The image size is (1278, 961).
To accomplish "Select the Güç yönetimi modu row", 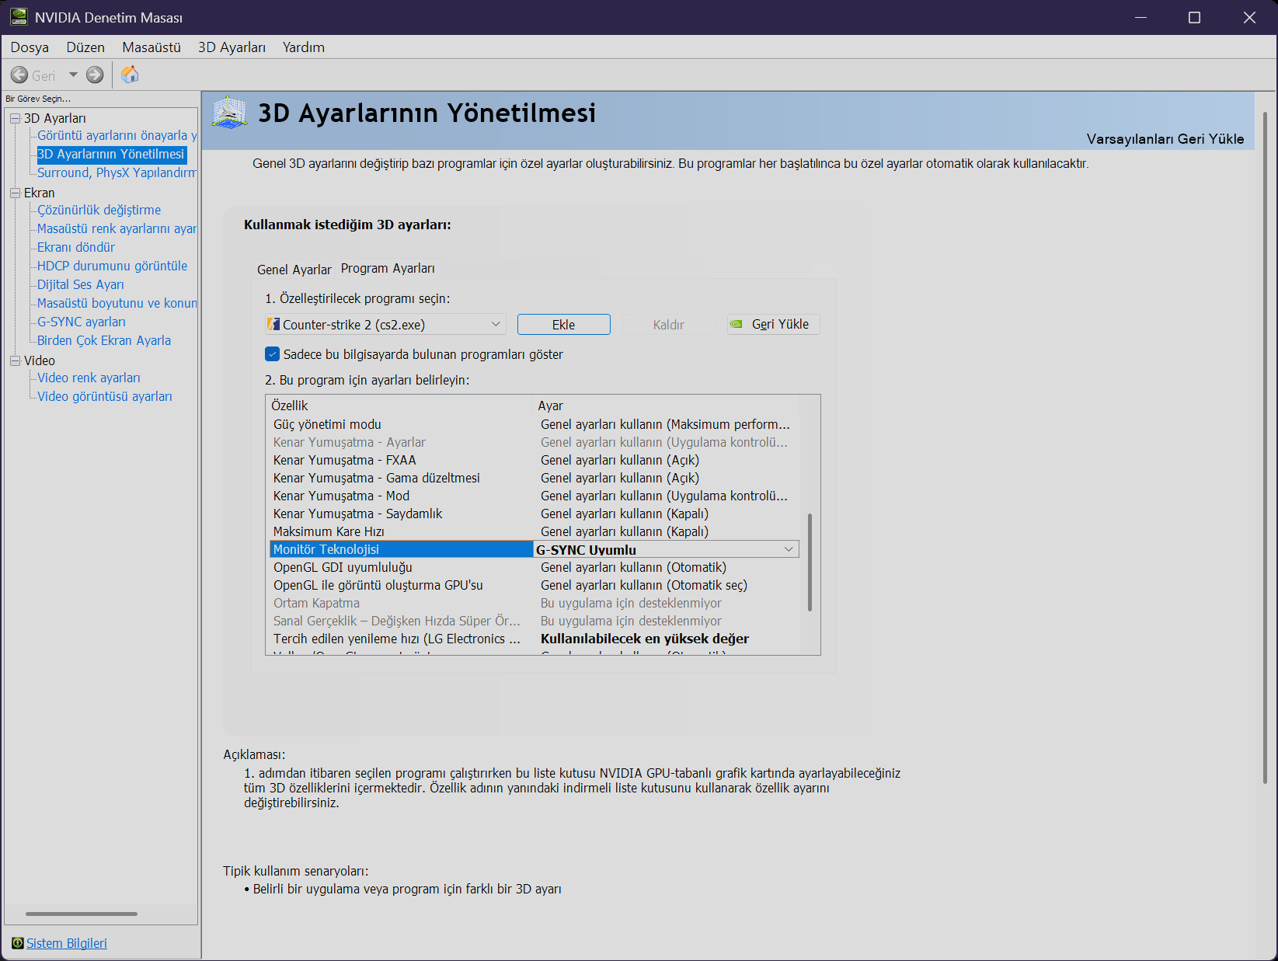I will (534, 424).
